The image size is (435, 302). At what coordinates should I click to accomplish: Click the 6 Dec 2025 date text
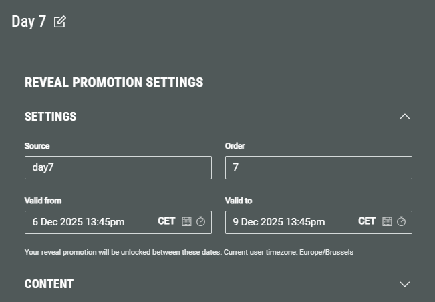(78, 222)
